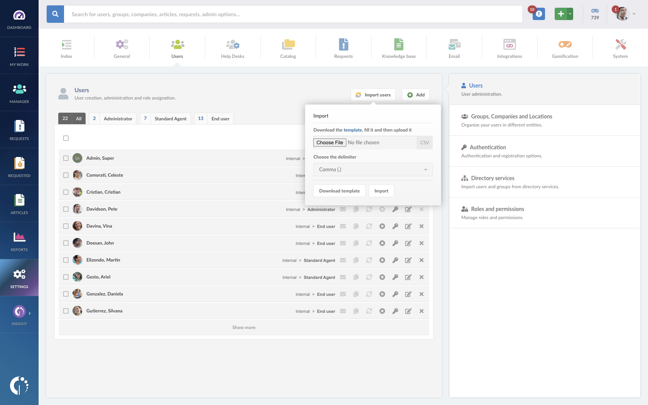
Task: Select the checkbox next to Comorati, Celeste
Action: tap(66, 175)
